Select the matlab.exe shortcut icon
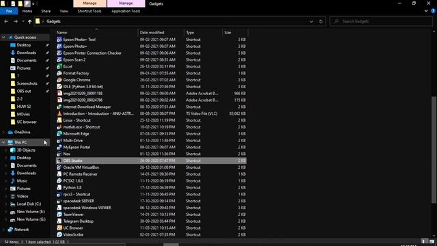This screenshot has height=246, width=437. click(59, 127)
